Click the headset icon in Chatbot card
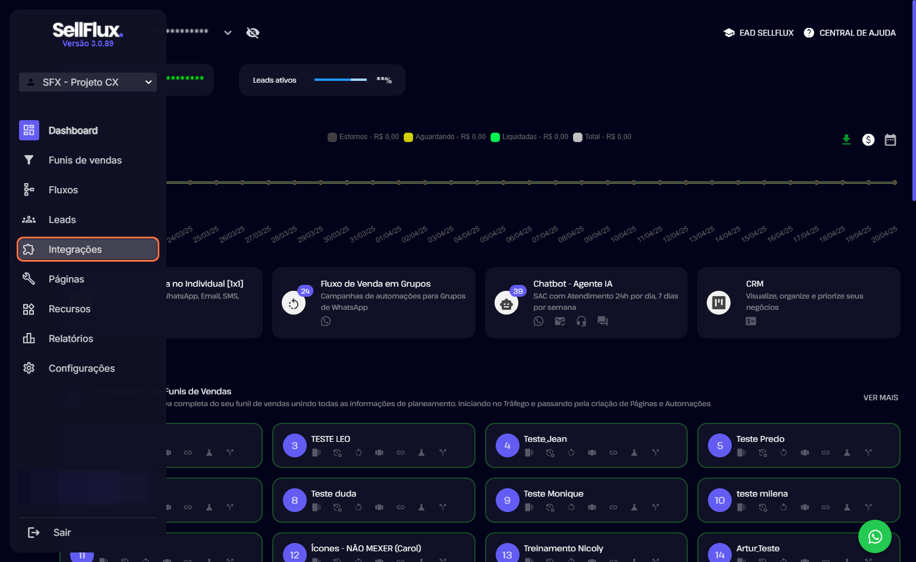916x562 pixels. [581, 321]
